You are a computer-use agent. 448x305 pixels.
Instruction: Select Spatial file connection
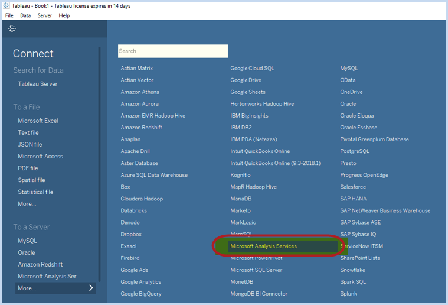pos(31,180)
